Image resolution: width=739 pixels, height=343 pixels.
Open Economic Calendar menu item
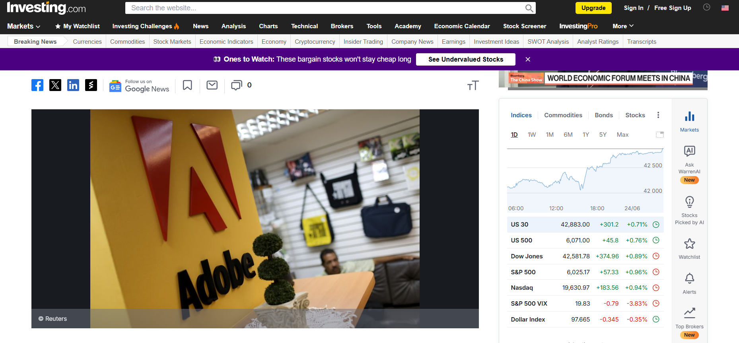click(462, 26)
